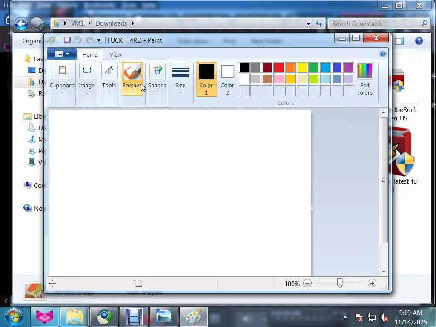Pick the red color swatch

point(278,68)
